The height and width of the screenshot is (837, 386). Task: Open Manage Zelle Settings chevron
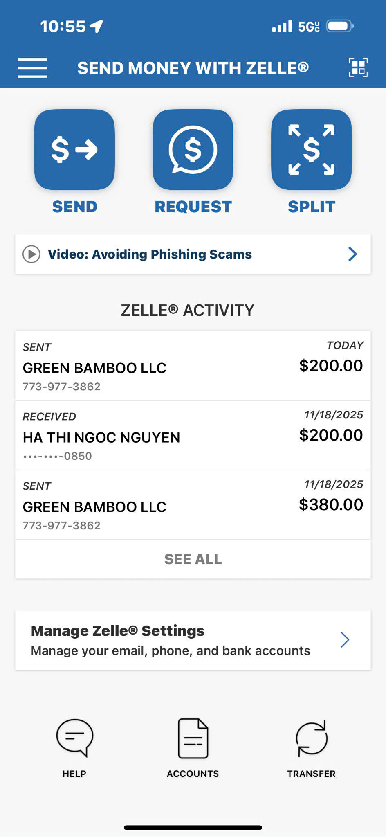[345, 640]
